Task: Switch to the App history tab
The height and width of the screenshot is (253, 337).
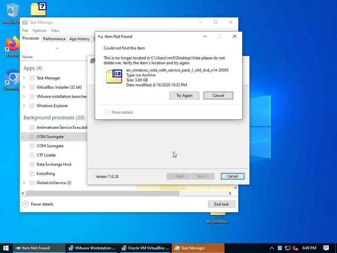Action: tap(79, 39)
